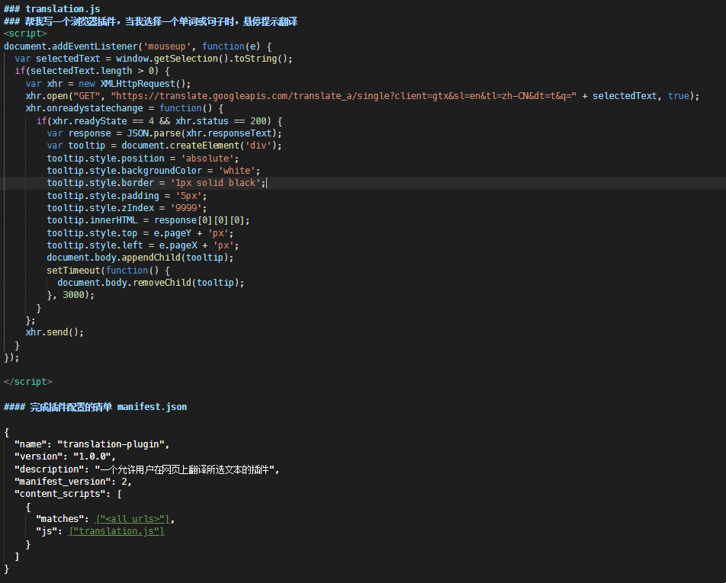Click the '### translation.js' heading line
The width and height of the screenshot is (726, 583).
pos(52,9)
